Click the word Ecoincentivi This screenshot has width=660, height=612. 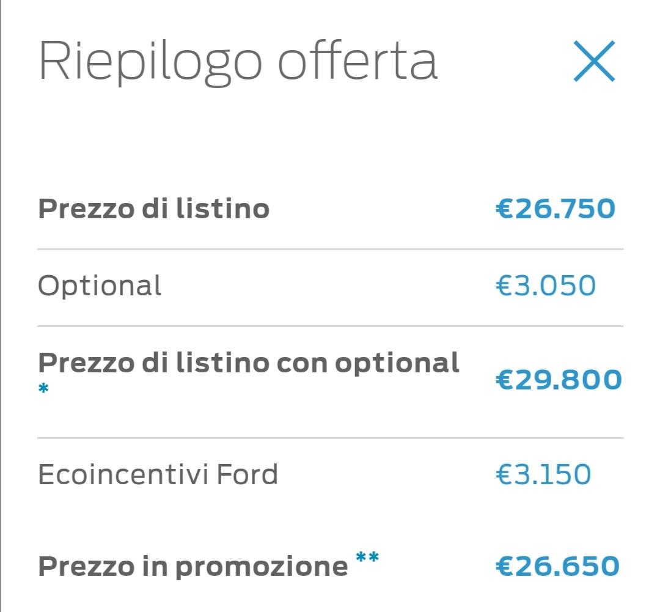tap(123, 474)
